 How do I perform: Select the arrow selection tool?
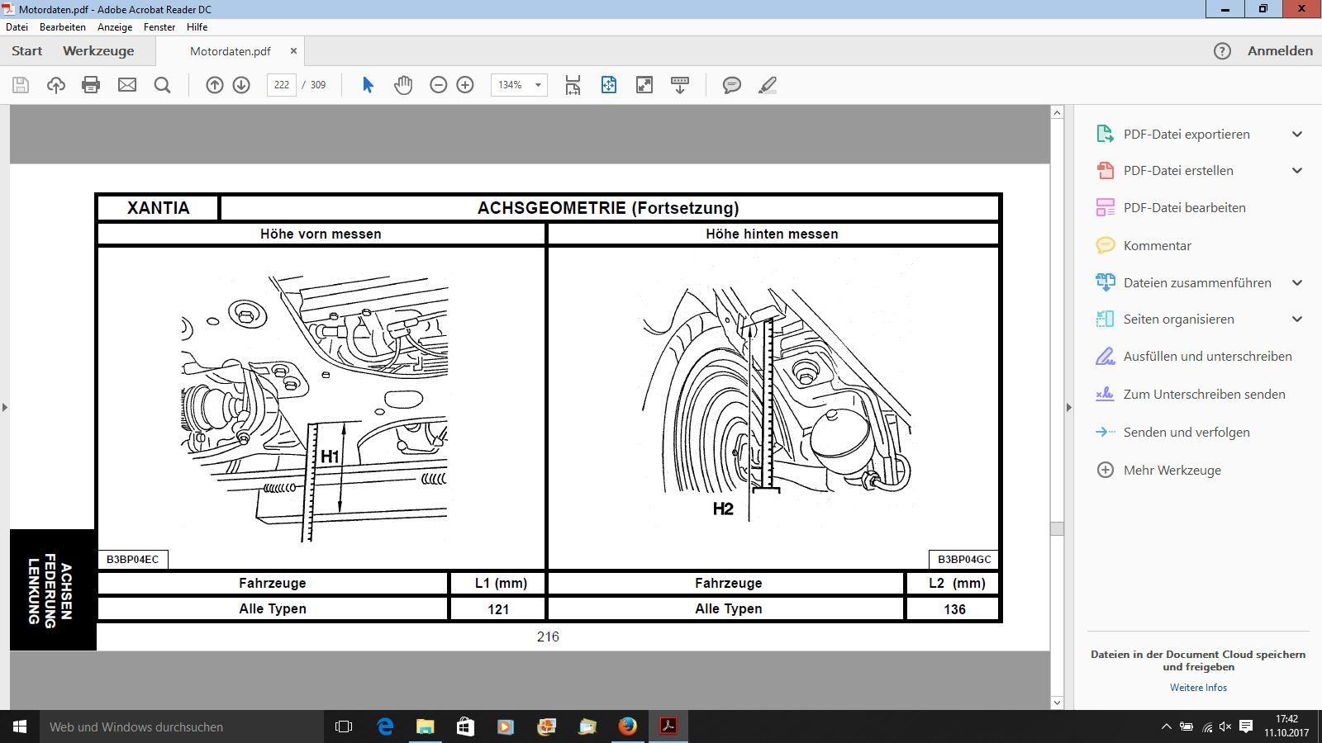click(x=368, y=85)
